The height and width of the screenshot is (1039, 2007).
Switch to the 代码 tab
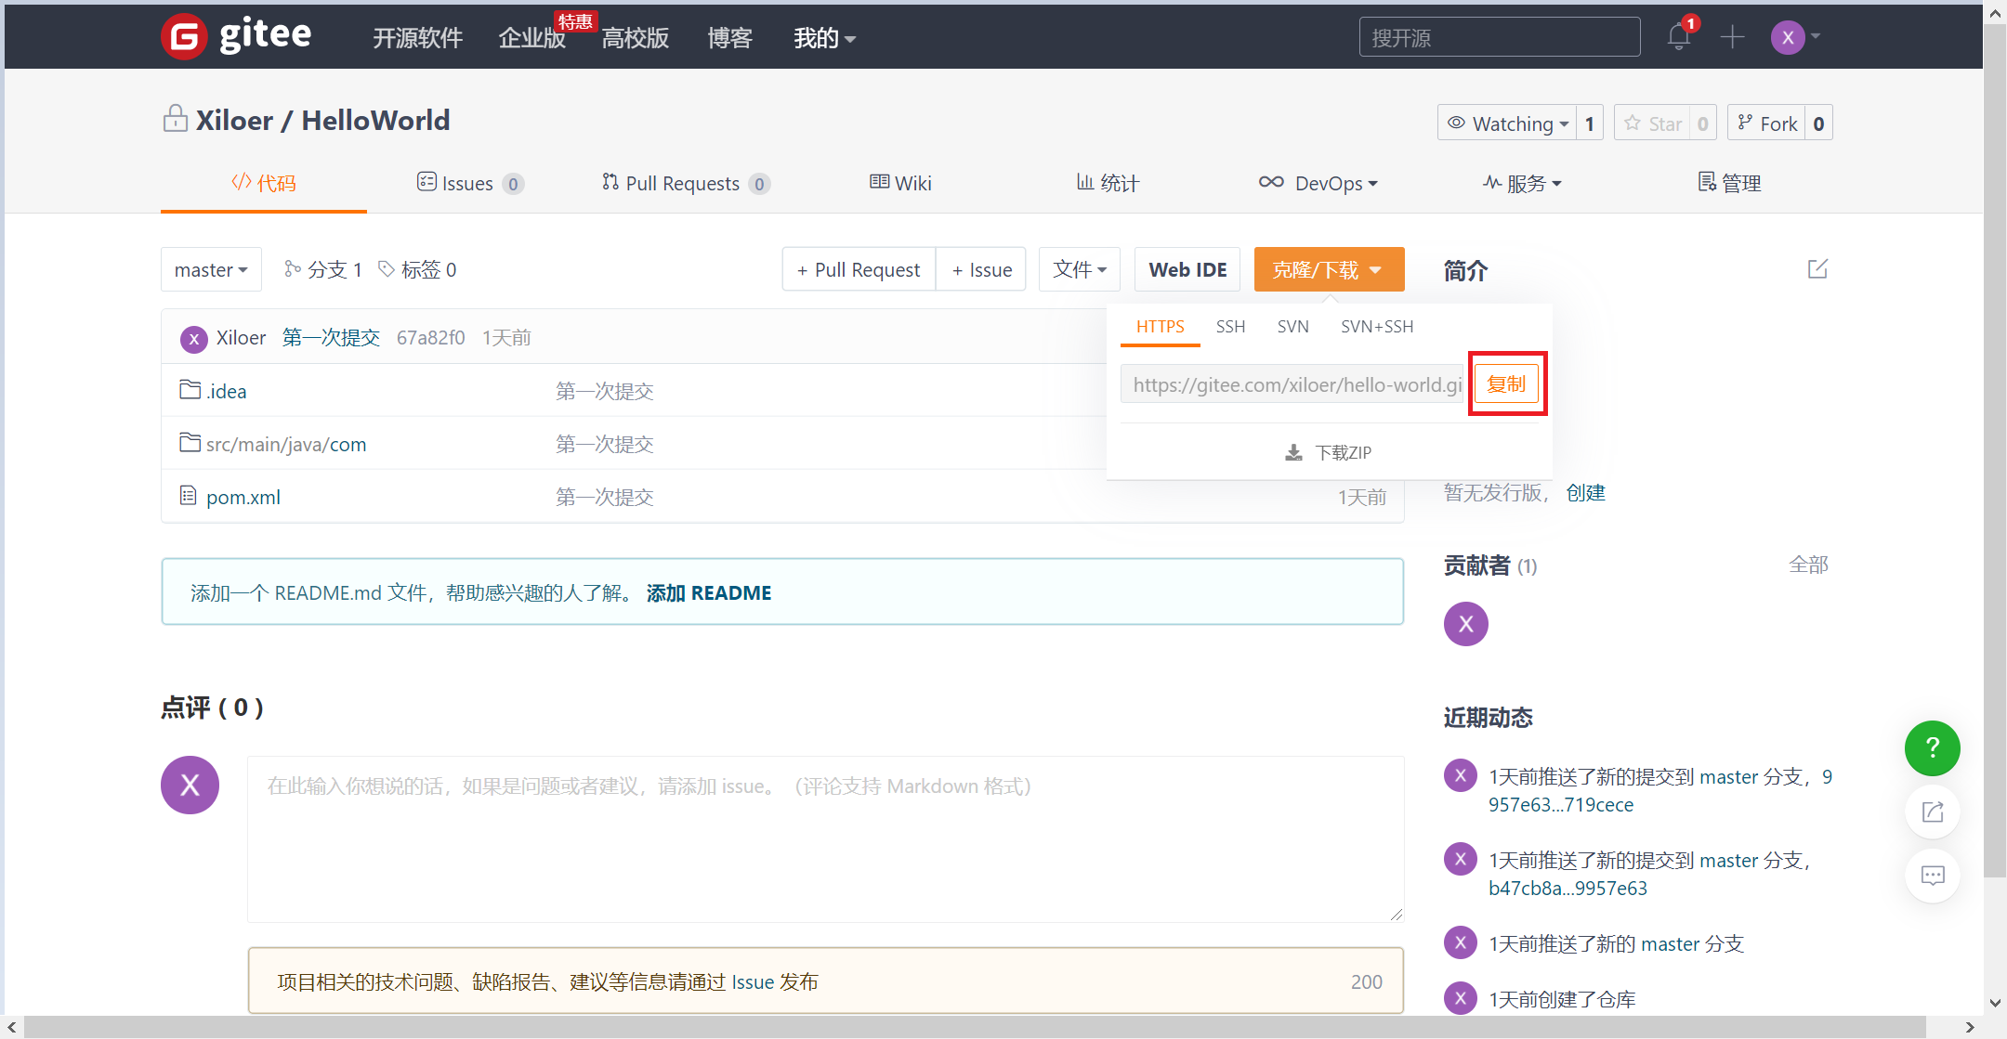264,183
